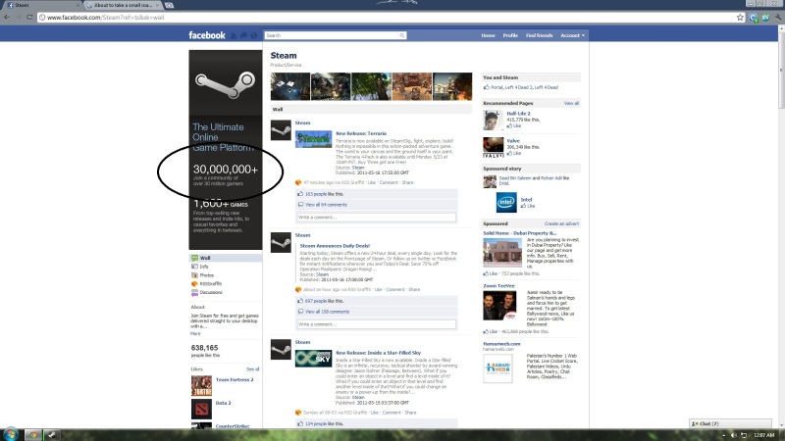Open a new browser tab
785x441 pixels.
point(169,5)
